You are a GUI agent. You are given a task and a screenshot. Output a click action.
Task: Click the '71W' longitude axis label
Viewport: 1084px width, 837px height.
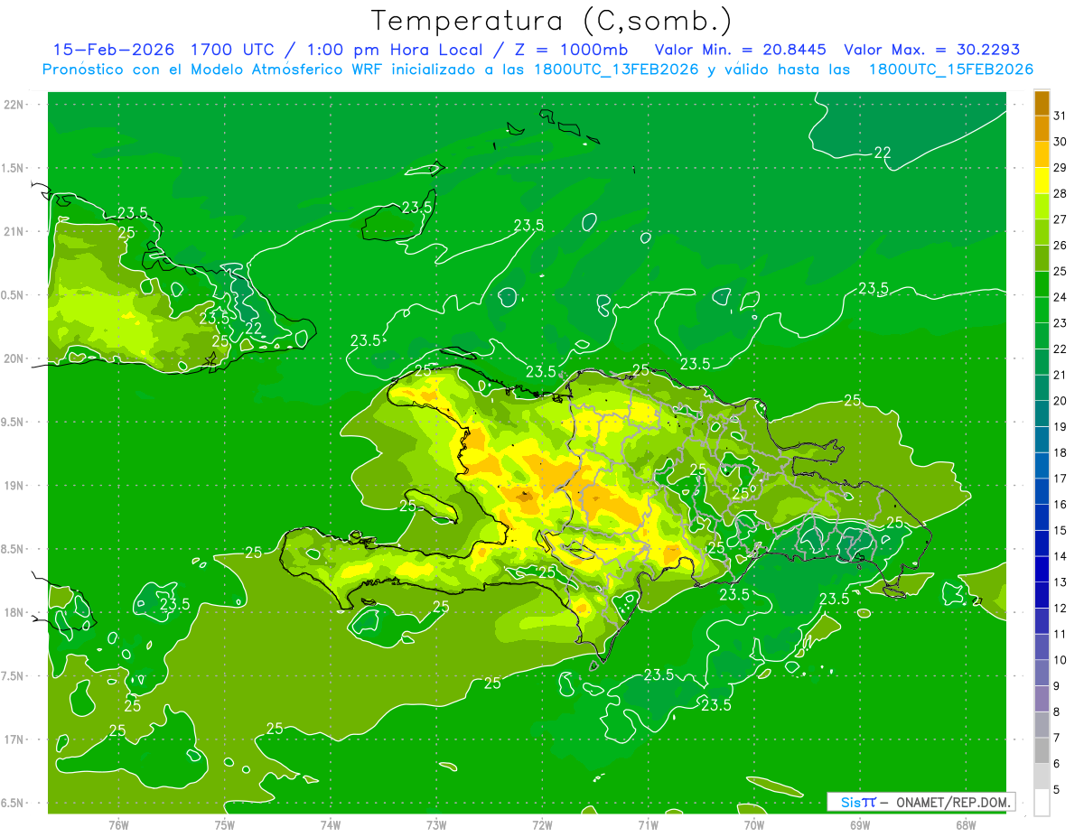(x=648, y=824)
